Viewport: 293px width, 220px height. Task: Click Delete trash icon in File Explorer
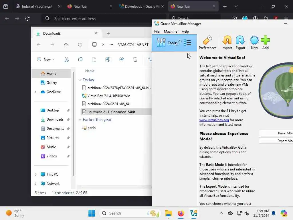[x=135, y=59]
